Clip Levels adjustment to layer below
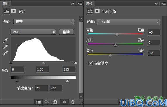167x107 pixels. point(38,102)
